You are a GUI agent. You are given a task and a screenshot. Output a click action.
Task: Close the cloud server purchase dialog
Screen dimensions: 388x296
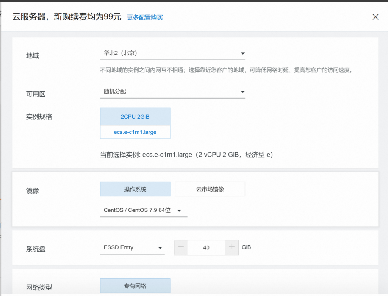click(x=375, y=17)
